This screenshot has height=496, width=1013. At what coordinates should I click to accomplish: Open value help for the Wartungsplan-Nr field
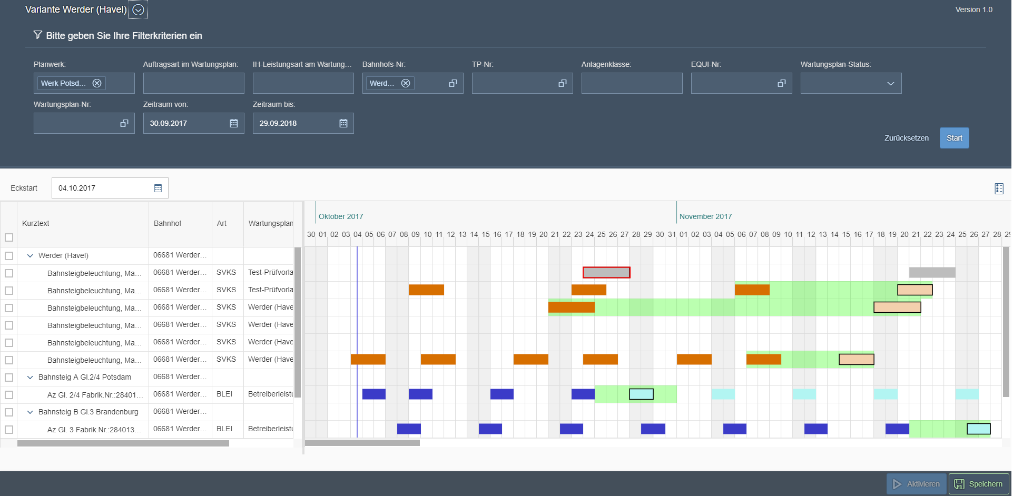(x=123, y=123)
